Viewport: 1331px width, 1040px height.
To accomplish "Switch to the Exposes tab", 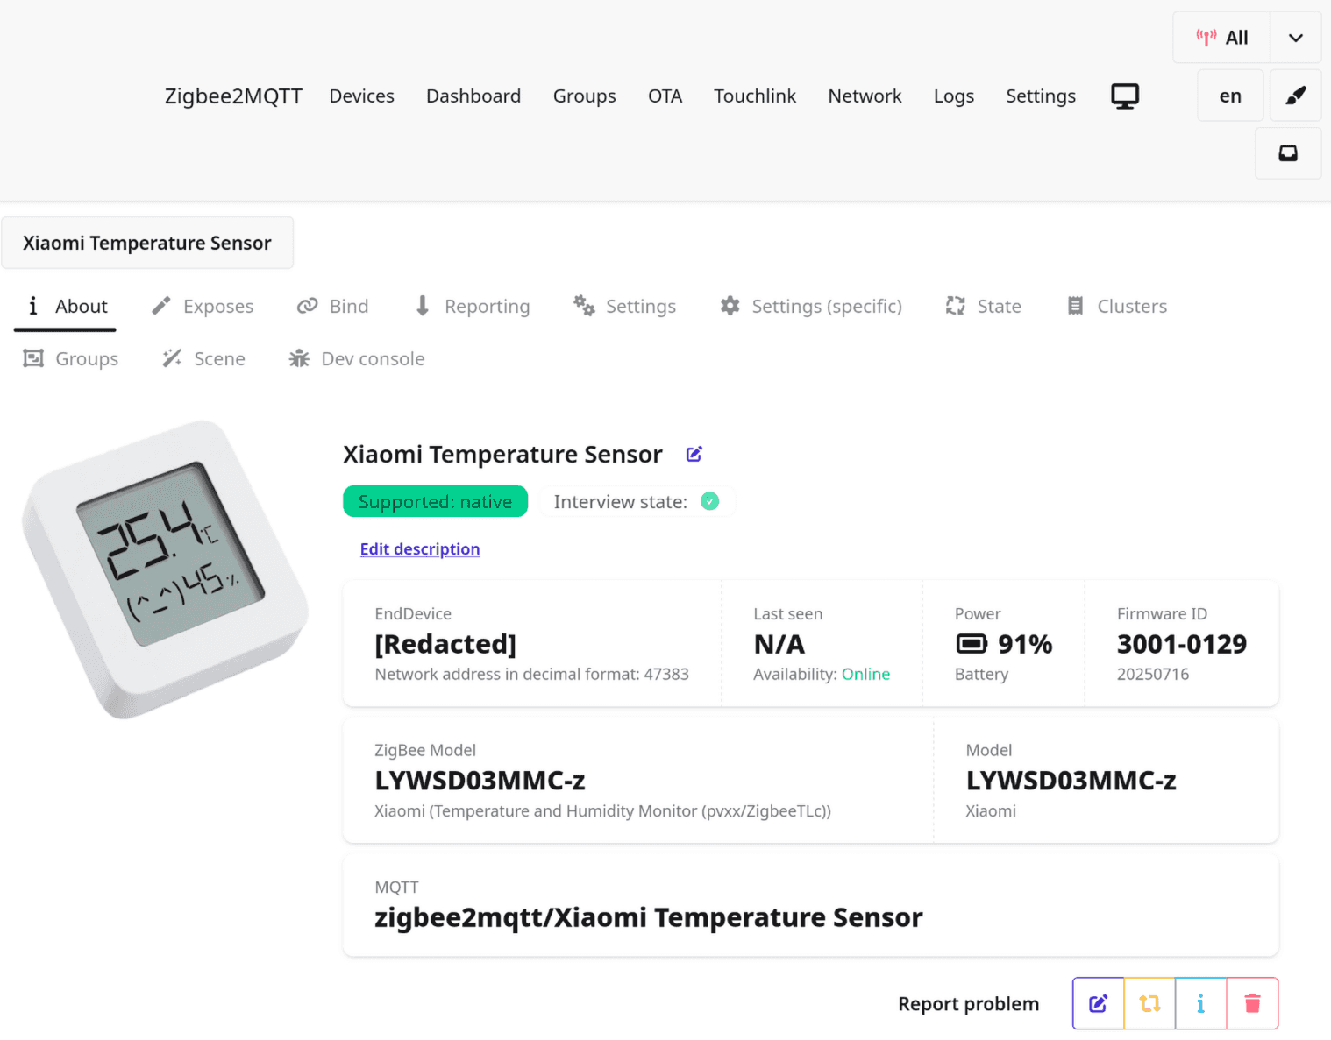I will pyautogui.click(x=203, y=307).
